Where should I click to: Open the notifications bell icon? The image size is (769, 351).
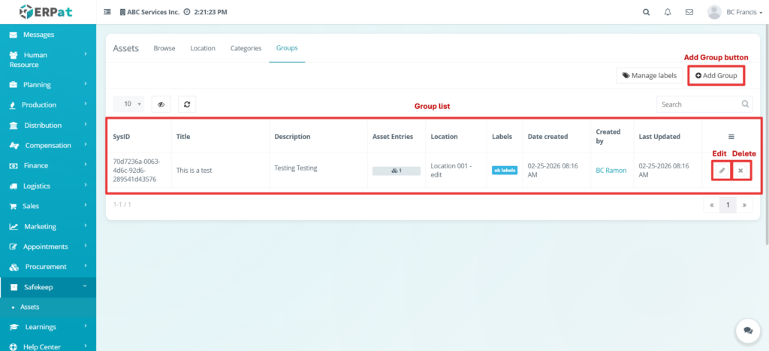pos(668,12)
